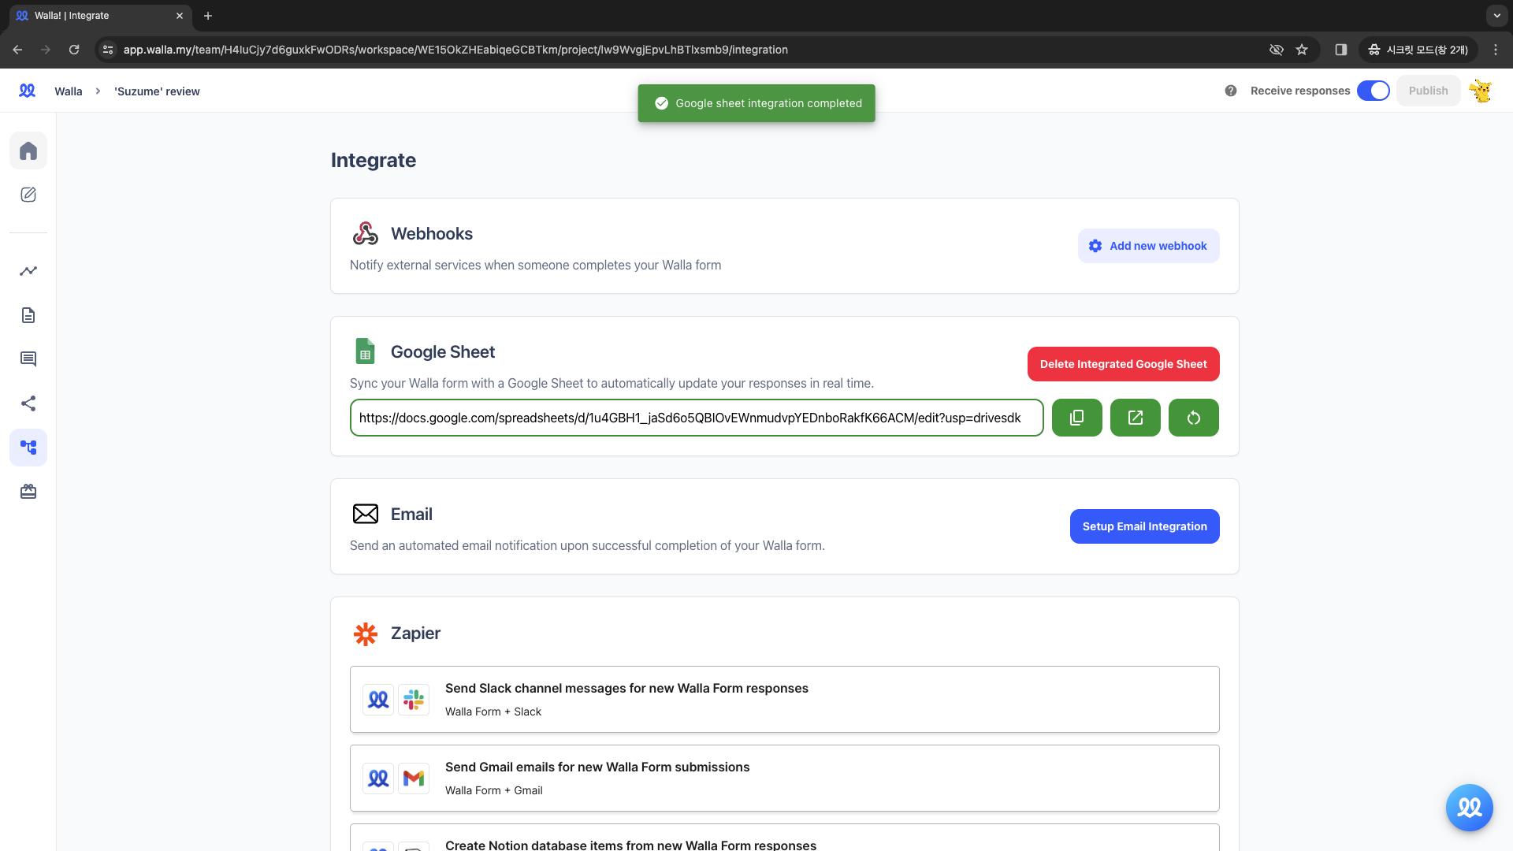Open the Pikachu profile avatar

pos(1481,91)
